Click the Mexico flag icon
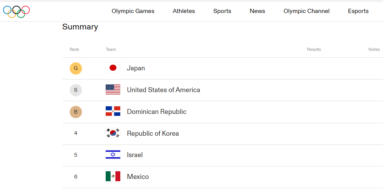 click(x=113, y=176)
